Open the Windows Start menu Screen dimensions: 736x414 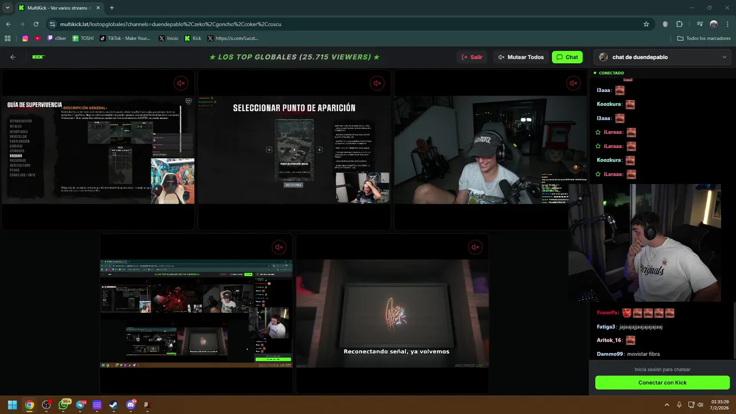click(12, 405)
